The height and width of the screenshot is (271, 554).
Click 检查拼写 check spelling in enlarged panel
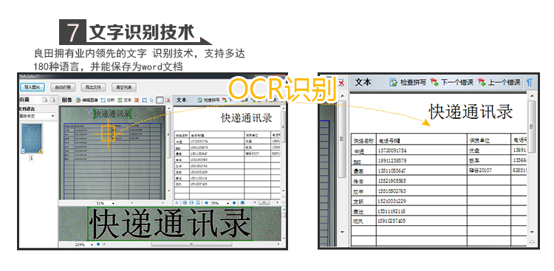click(408, 82)
